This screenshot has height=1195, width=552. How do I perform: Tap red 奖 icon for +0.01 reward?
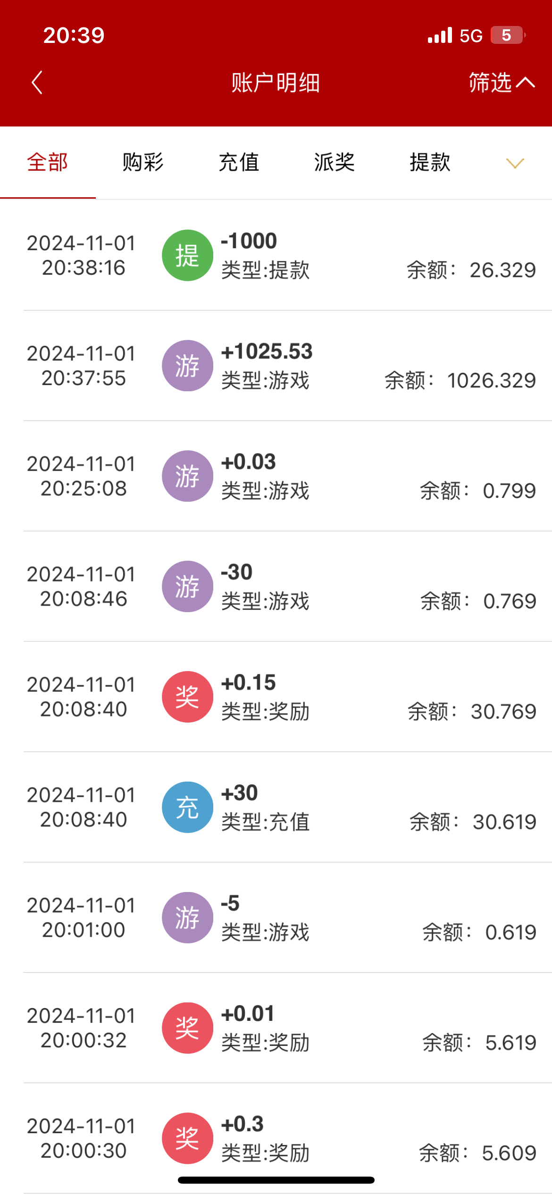tap(187, 1028)
